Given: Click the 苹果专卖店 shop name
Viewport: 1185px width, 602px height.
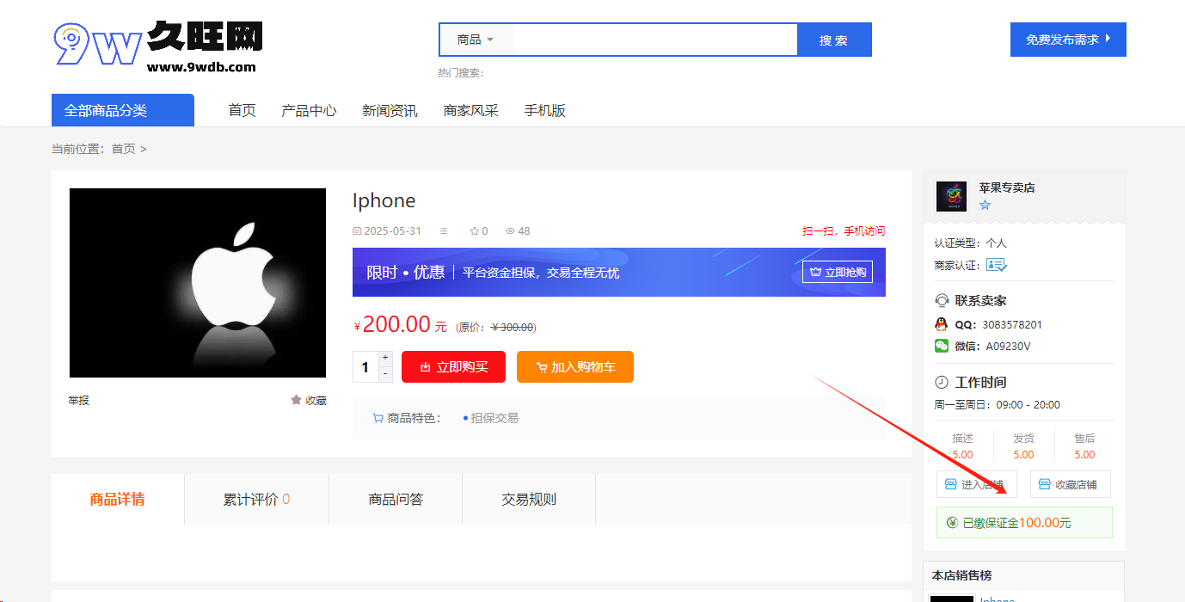Looking at the screenshot, I should (x=1007, y=187).
